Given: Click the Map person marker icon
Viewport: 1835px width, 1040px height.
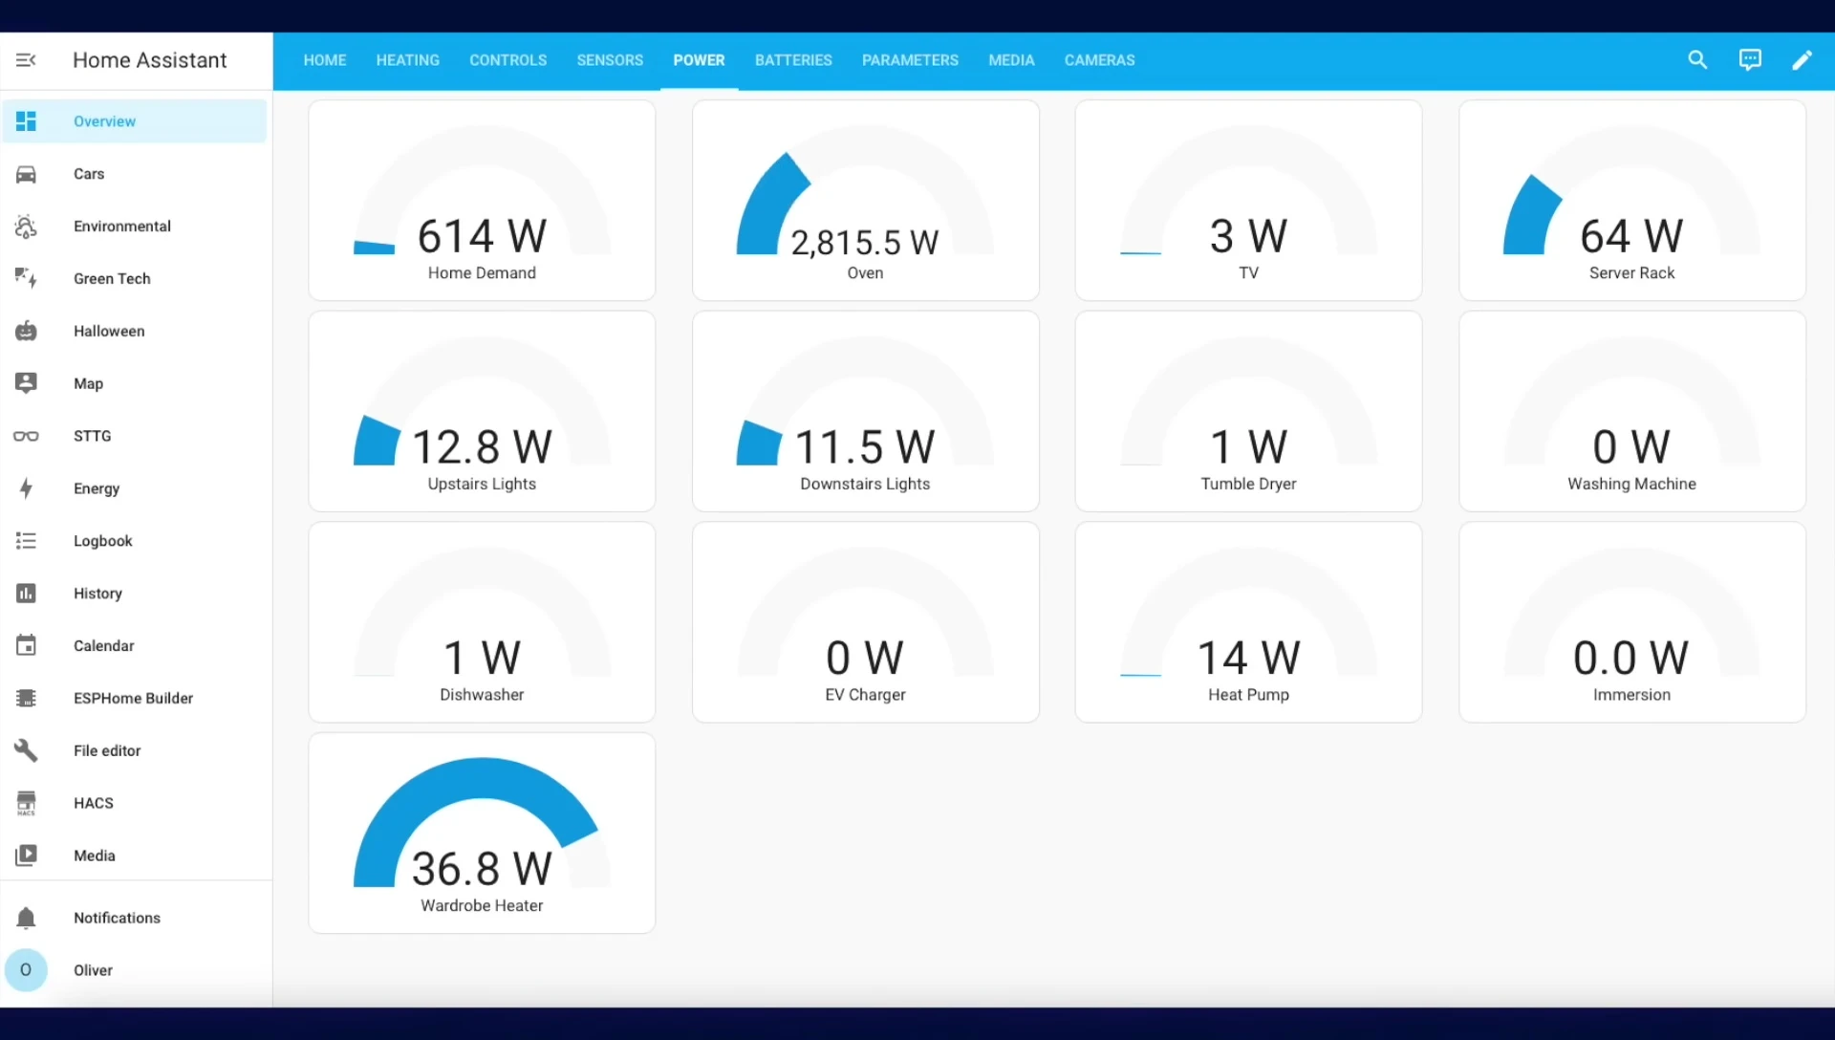Looking at the screenshot, I should pos(26,383).
